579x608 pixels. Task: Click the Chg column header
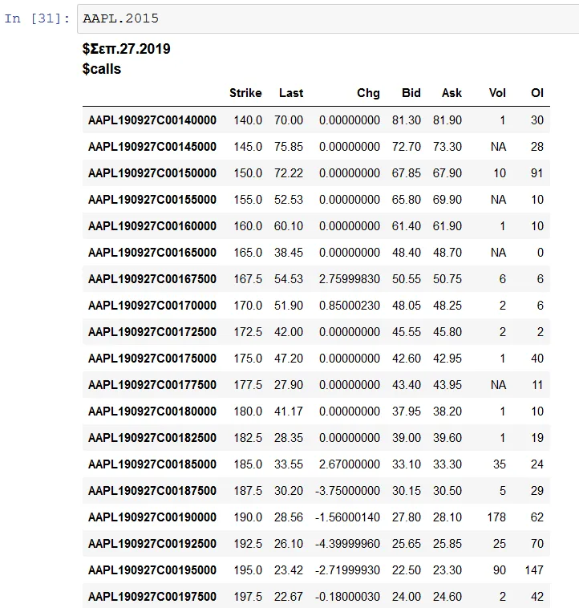[x=368, y=93]
